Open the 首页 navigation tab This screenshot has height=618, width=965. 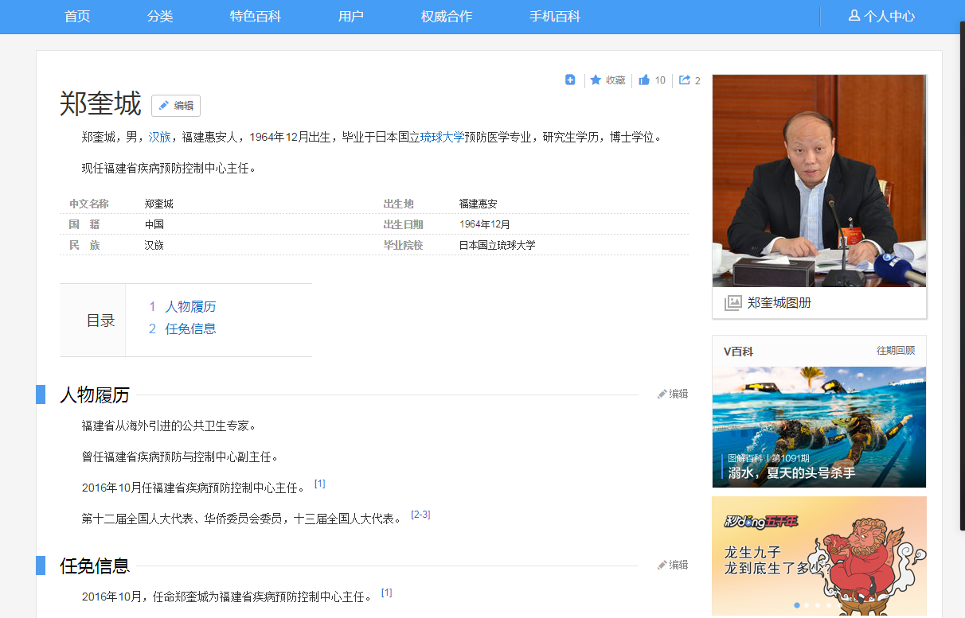click(77, 17)
